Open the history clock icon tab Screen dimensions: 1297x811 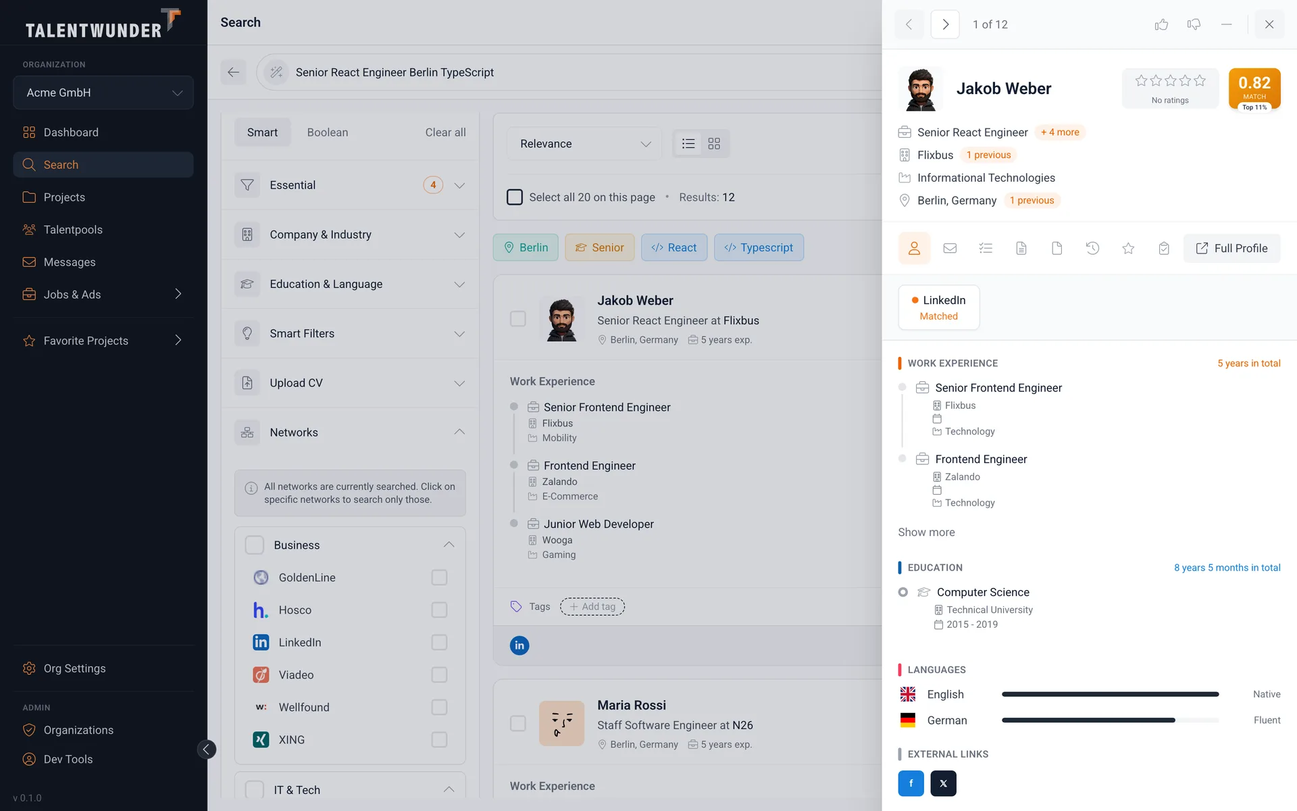pyautogui.click(x=1092, y=248)
